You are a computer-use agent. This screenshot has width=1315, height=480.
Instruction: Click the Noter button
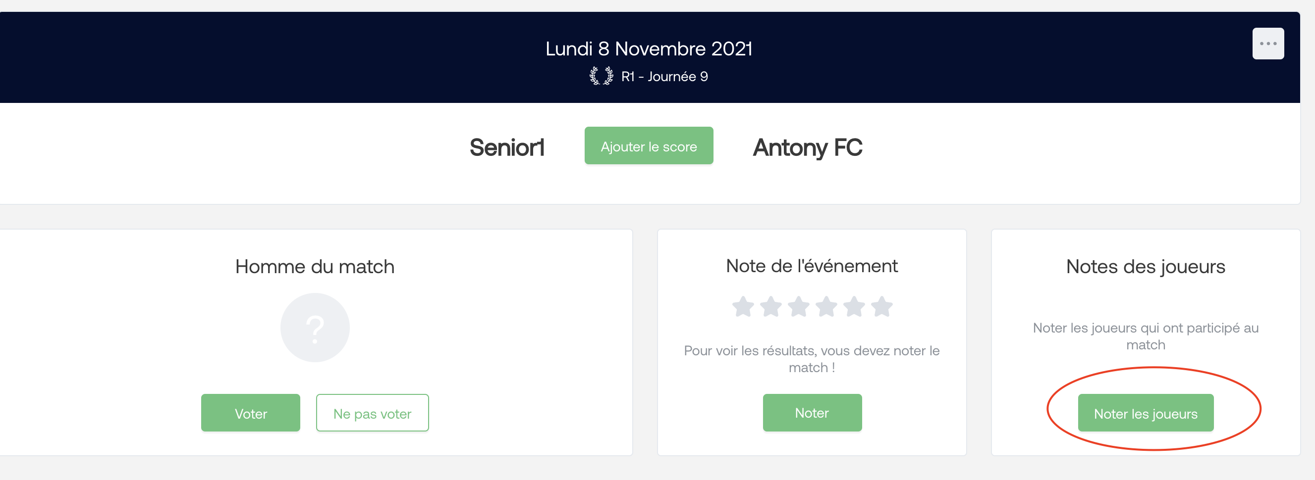click(x=812, y=413)
